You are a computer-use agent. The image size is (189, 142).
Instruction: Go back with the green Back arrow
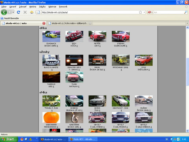point(4,12)
